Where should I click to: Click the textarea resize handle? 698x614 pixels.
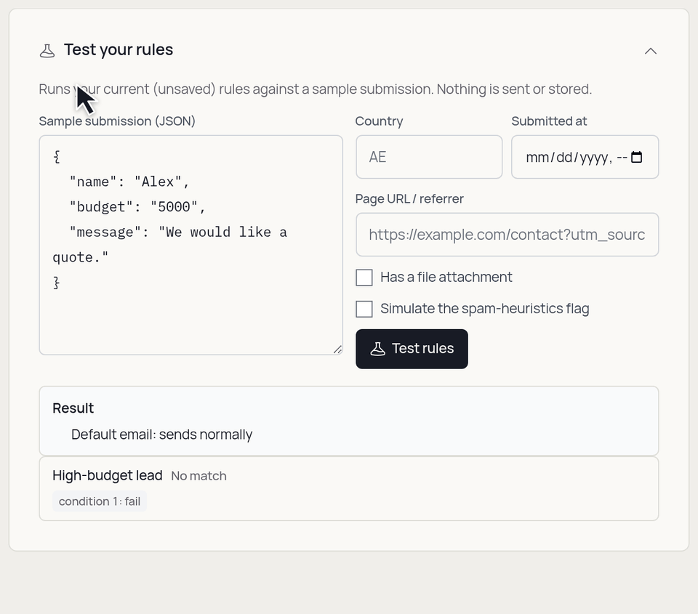(x=337, y=350)
